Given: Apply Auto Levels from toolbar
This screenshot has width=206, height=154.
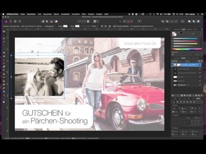Looking at the screenshot, I should pos(43,21).
